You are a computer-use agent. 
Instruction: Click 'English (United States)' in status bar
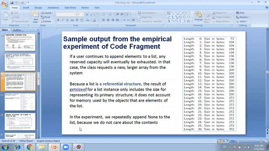click(x=48, y=141)
